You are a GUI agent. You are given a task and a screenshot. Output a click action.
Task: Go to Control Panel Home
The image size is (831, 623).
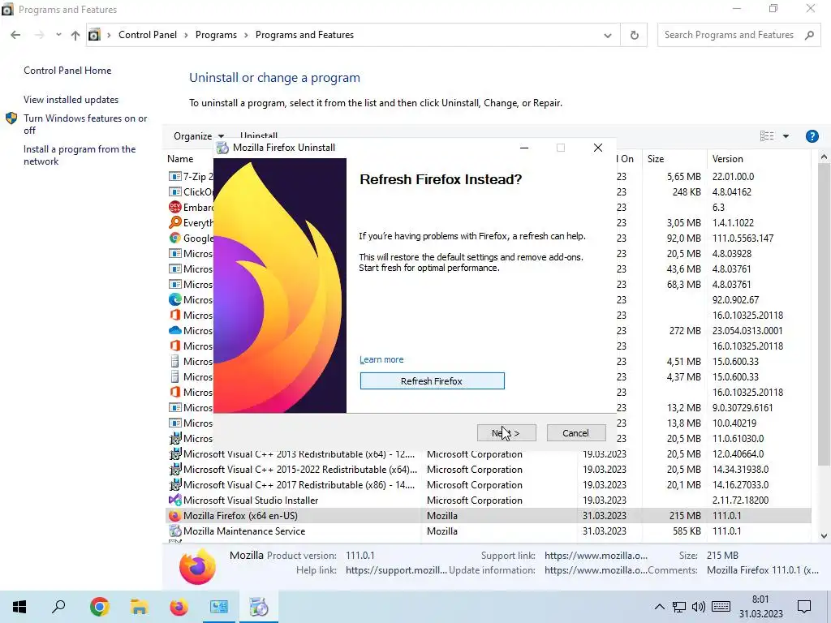click(x=67, y=71)
